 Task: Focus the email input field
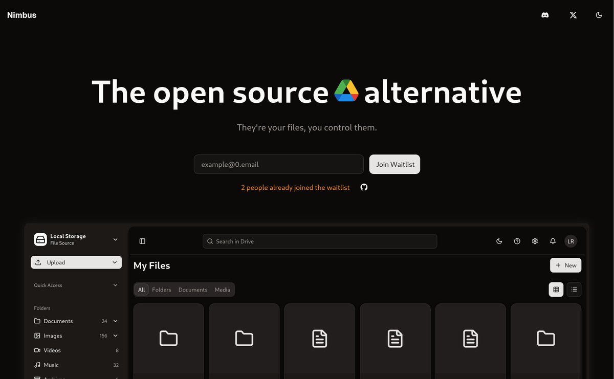(x=279, y=164)
